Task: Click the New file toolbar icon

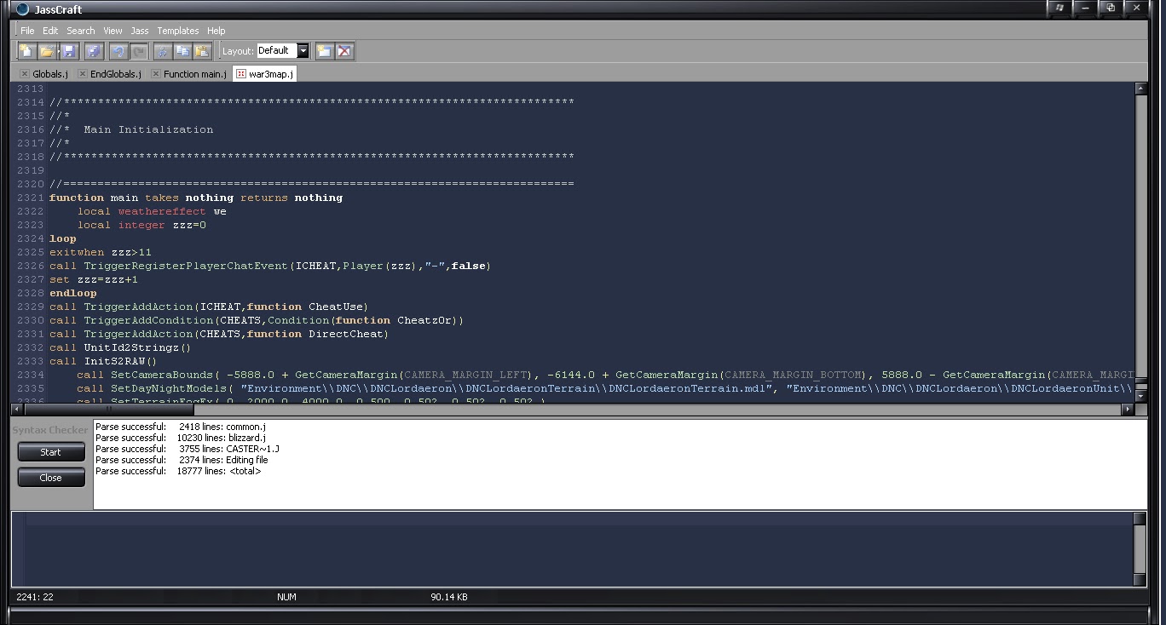Action: coord(27,51)
